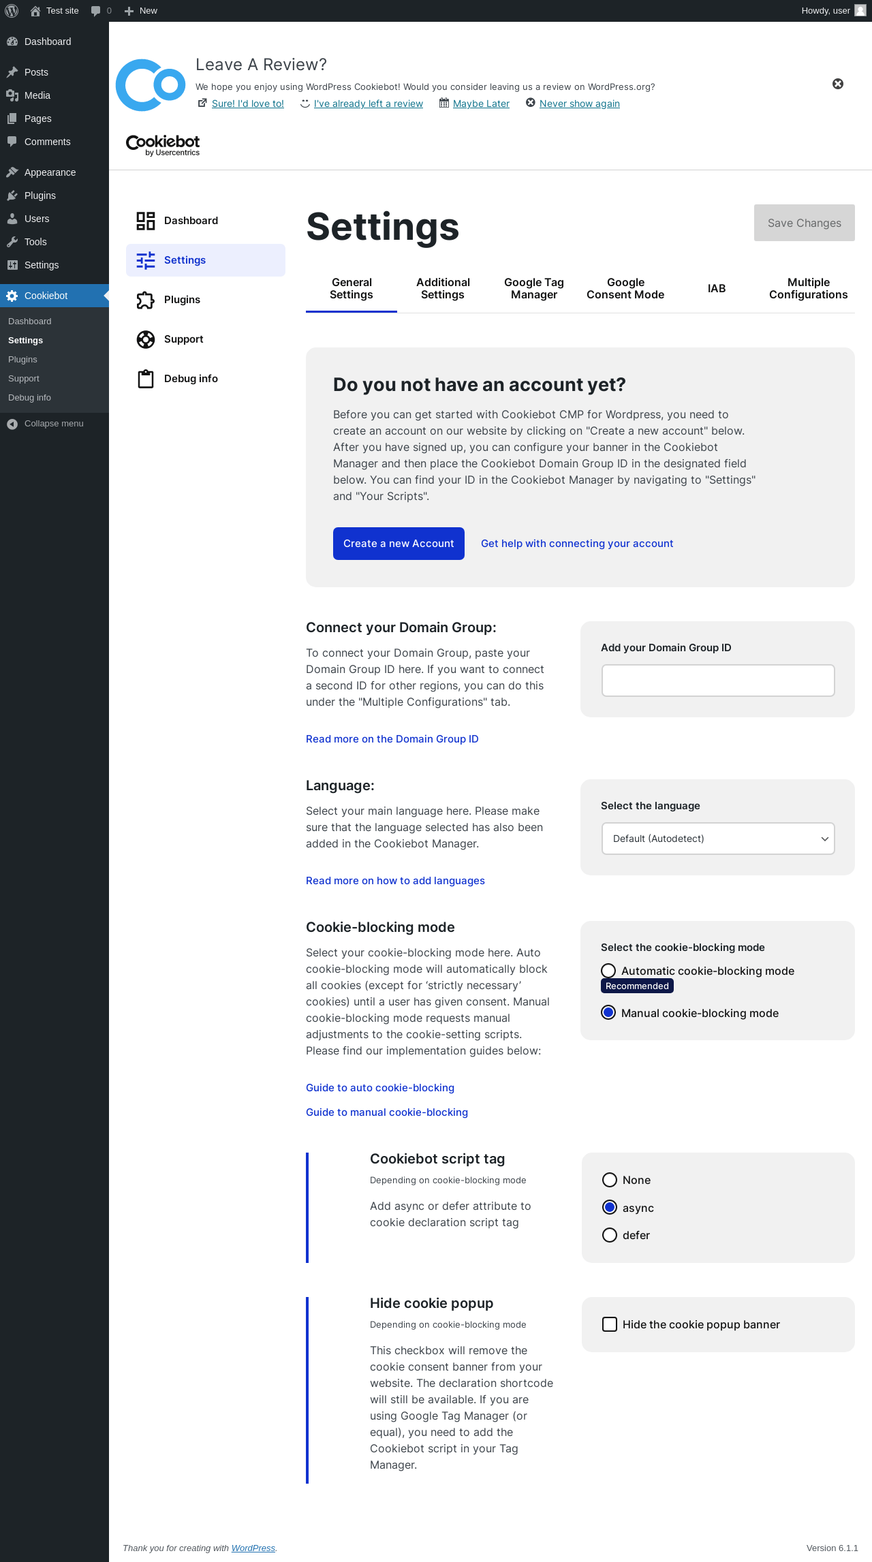
Task: Click Maybe Later link
Action: click(481, 104)
